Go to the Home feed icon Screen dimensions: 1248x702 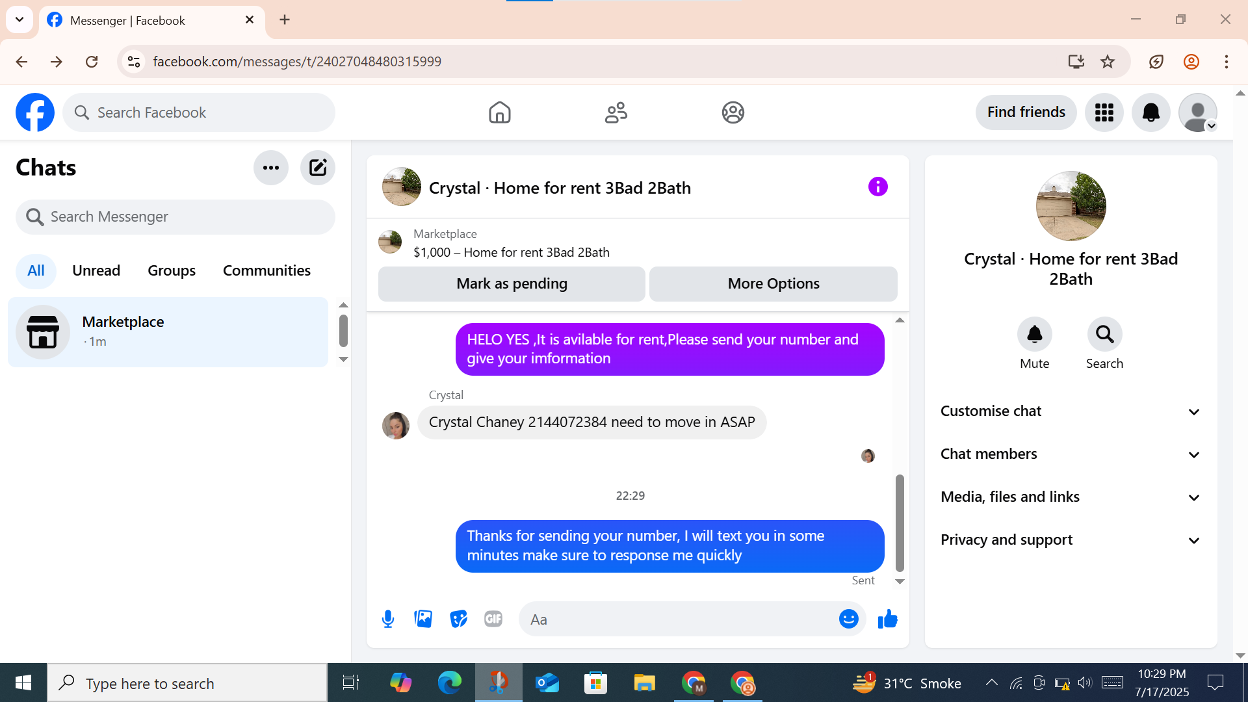pos(499,112)
